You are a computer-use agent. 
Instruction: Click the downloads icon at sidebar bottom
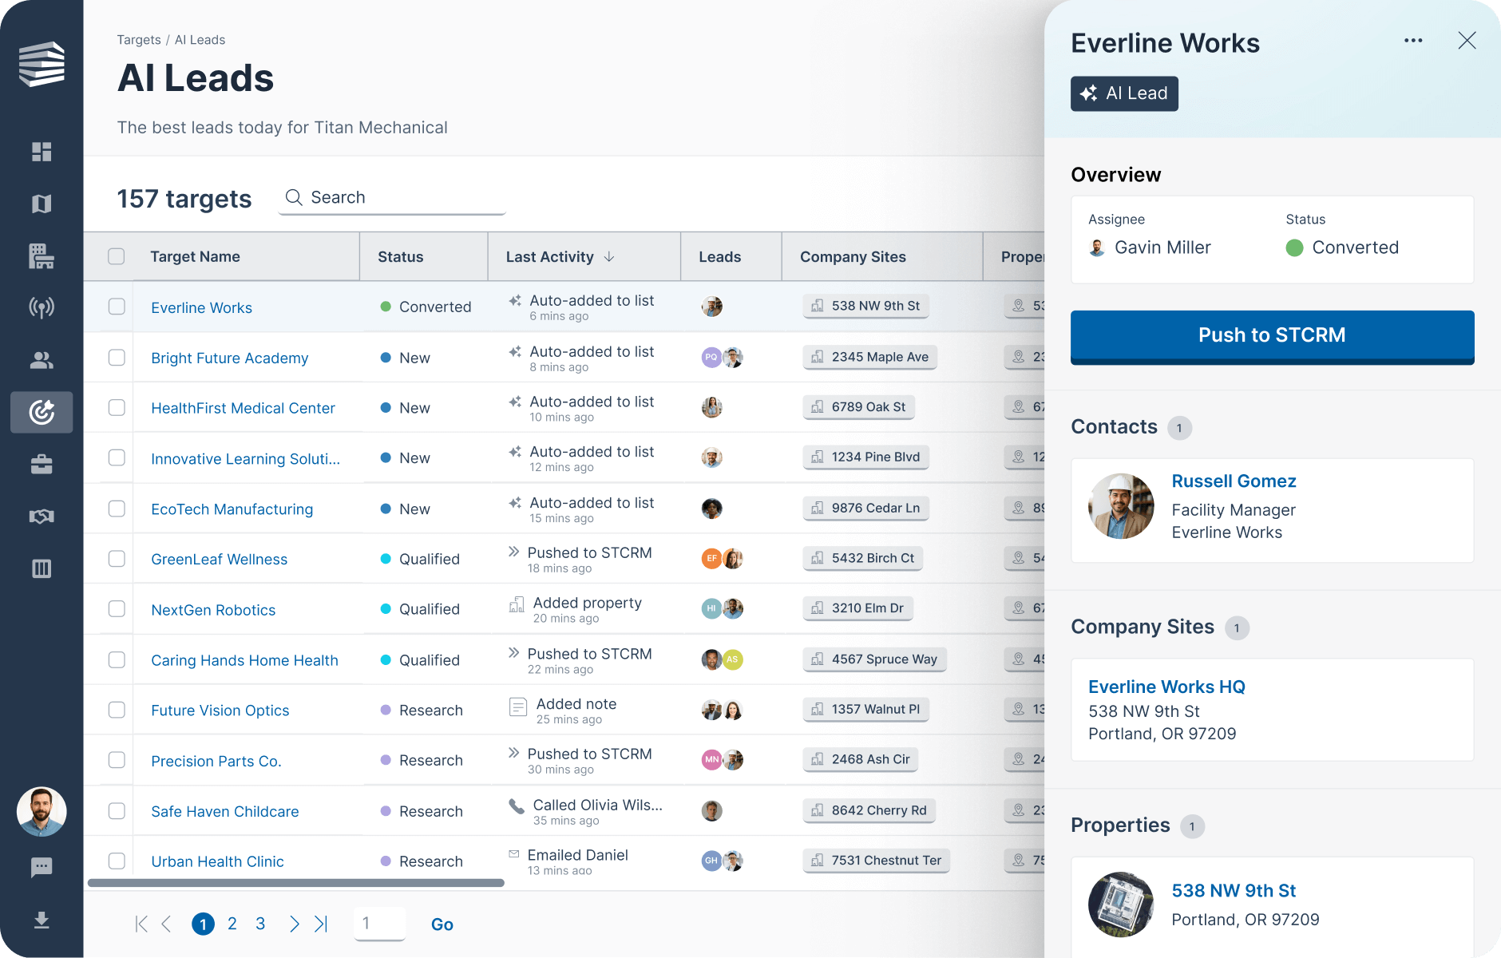click(42, 920)
